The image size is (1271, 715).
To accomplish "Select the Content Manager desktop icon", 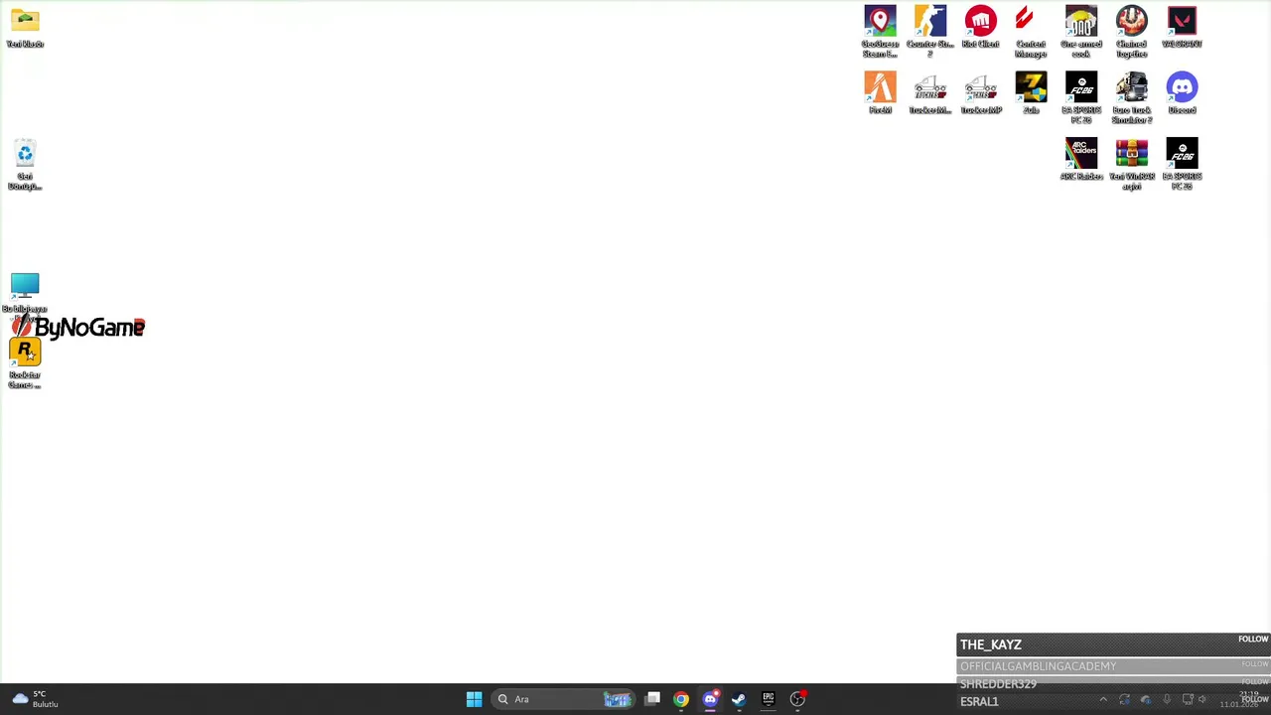I will point(1031,32).
